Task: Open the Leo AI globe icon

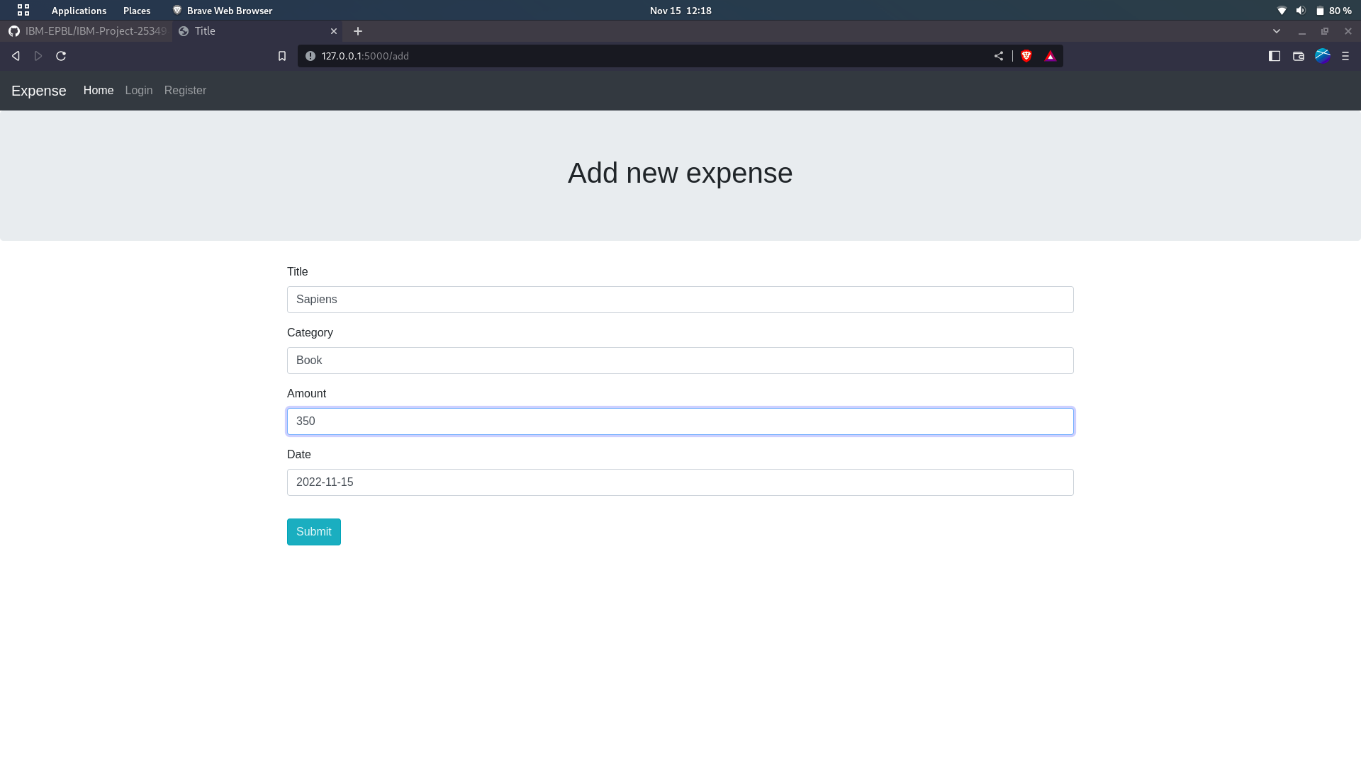Action: click(1322, 56)
